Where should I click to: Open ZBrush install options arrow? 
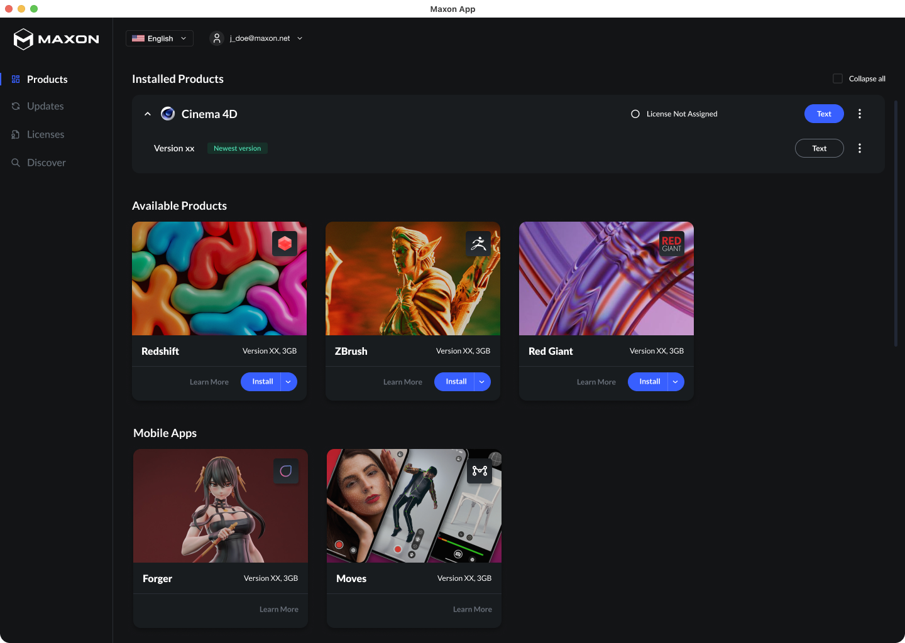(x=482, y=382)
